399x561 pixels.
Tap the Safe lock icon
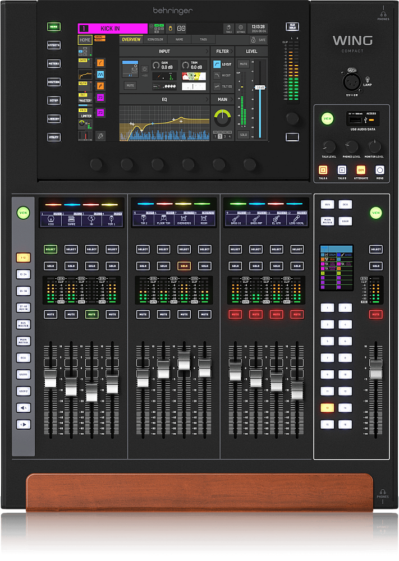pyautogui.click(x=254, y=40)
